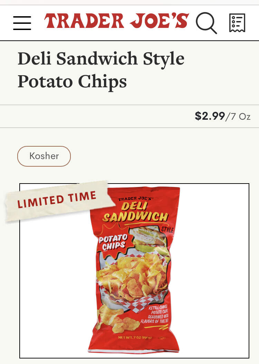Click the Deli Sandwich Style product title
Screen dimensions: 259x364
101,59
